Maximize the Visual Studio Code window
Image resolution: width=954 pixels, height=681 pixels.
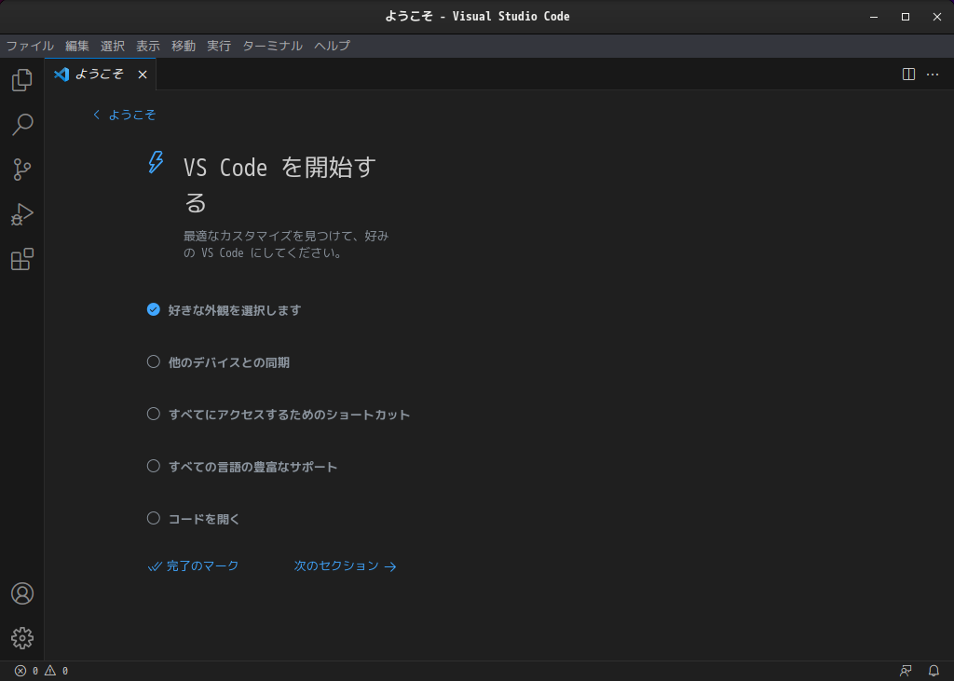(906, 17)
